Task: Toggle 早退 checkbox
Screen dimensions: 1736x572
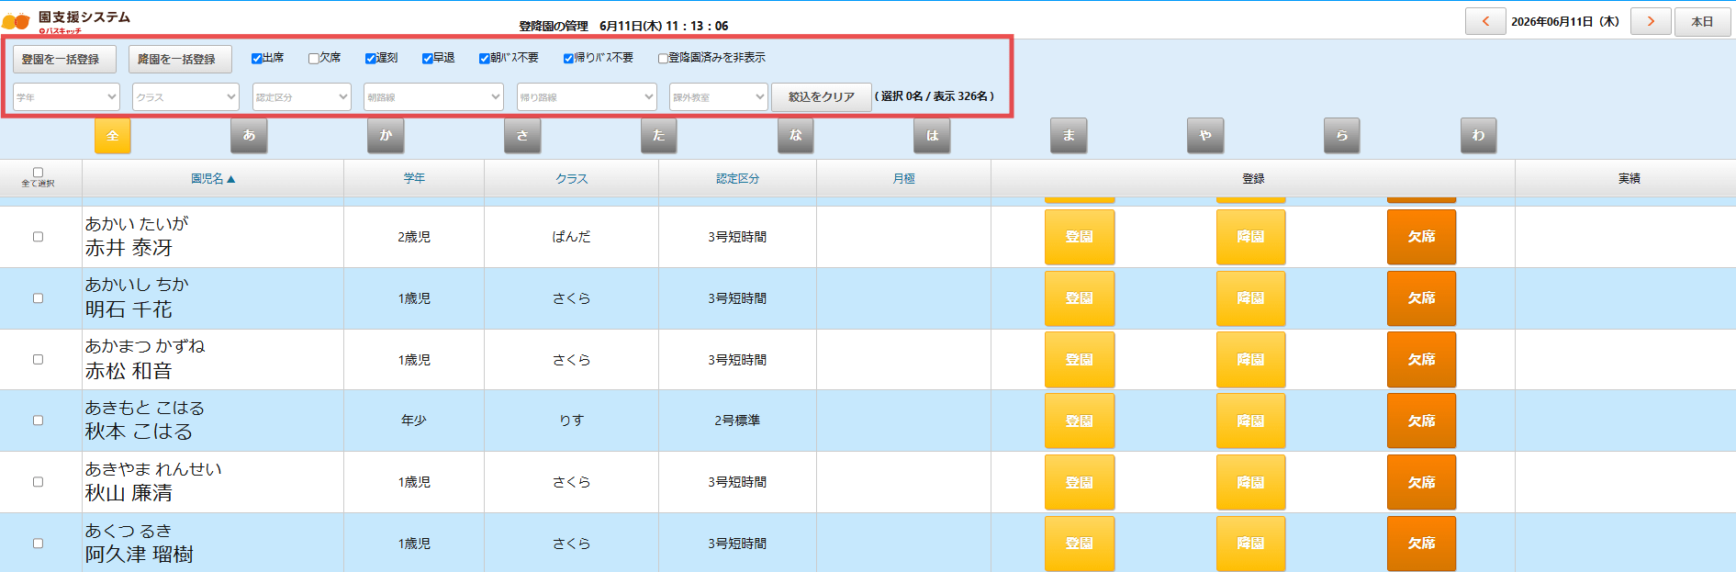Action: click(x=428, y=58)
